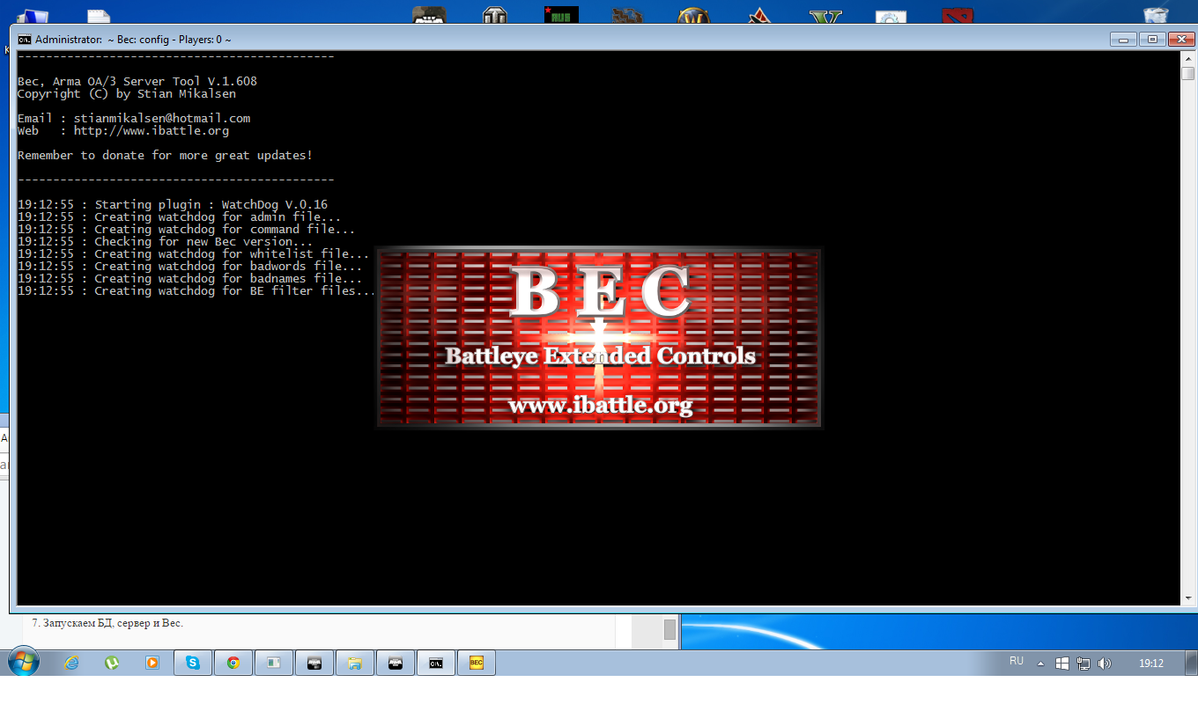
Task: Open the GTA V desktop icon
Action: [x=825, y=17]
